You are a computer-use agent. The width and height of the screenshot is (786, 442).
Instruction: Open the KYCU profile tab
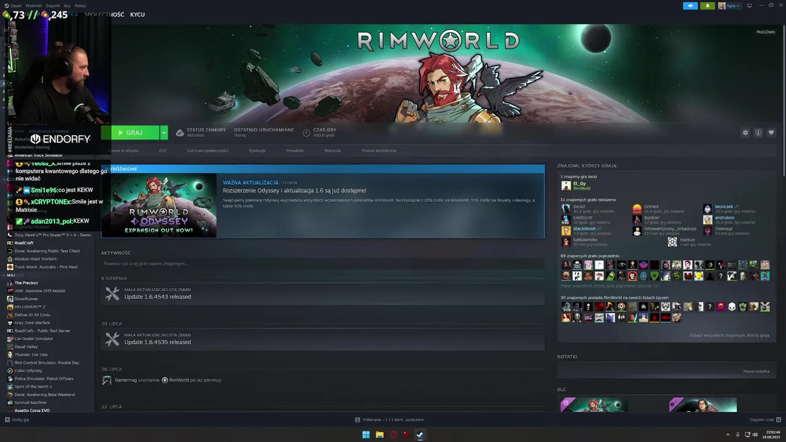[138, 14]
